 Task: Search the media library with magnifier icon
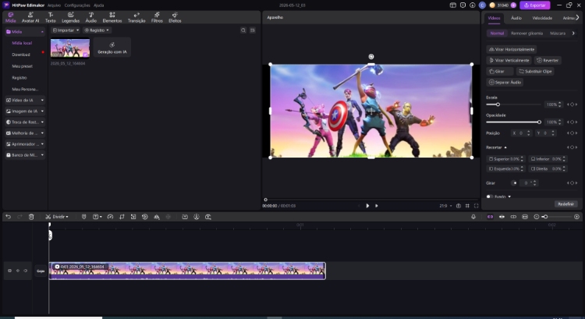coord(243,30)
